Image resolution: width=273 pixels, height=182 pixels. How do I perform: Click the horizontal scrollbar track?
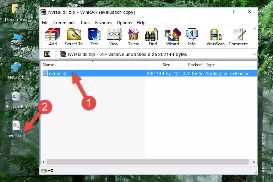tap(147, 162)
